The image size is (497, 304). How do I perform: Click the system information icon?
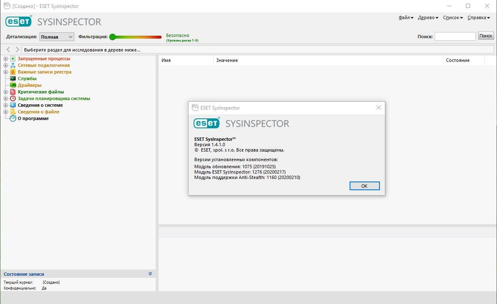(13, 105)
